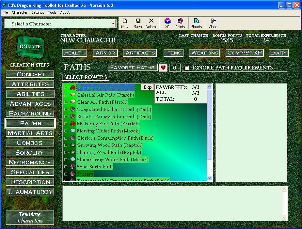Click the Exp button in paths list
The image size is (302, 229).
coord(148,87)
